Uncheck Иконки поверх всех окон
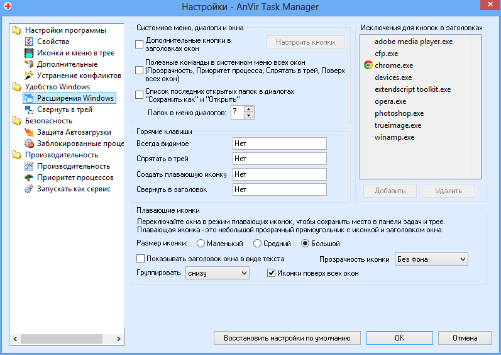This screenshot has width=501, height=355. (x=272, y=273)
